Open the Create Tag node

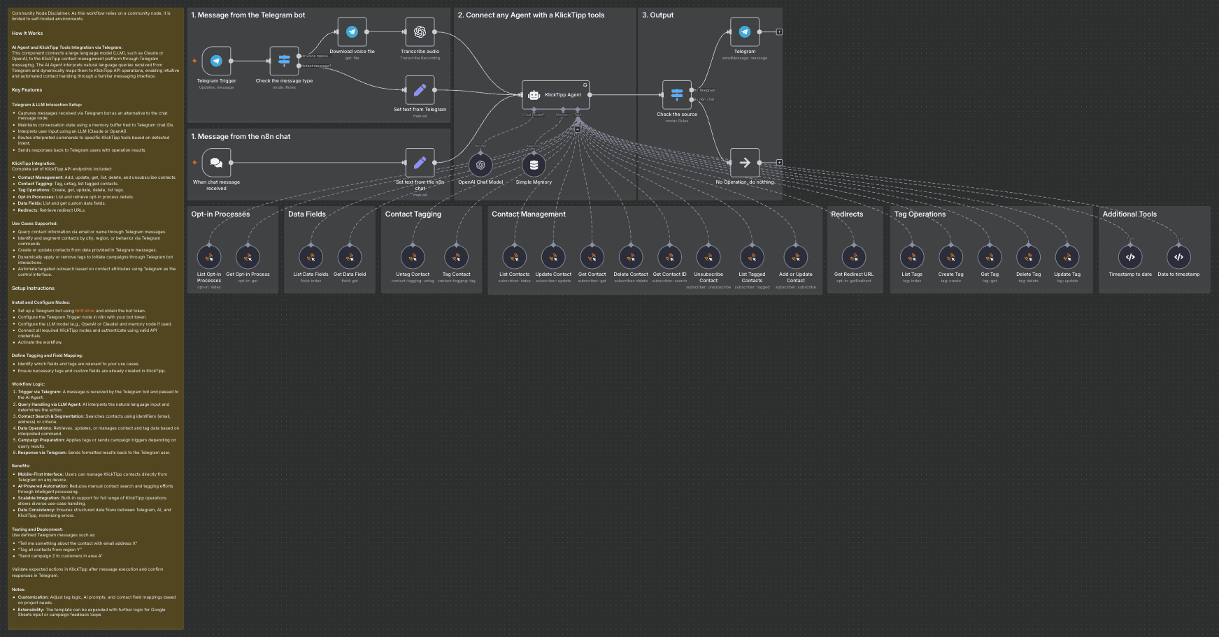pyautogui.click(x=950, y=257)
